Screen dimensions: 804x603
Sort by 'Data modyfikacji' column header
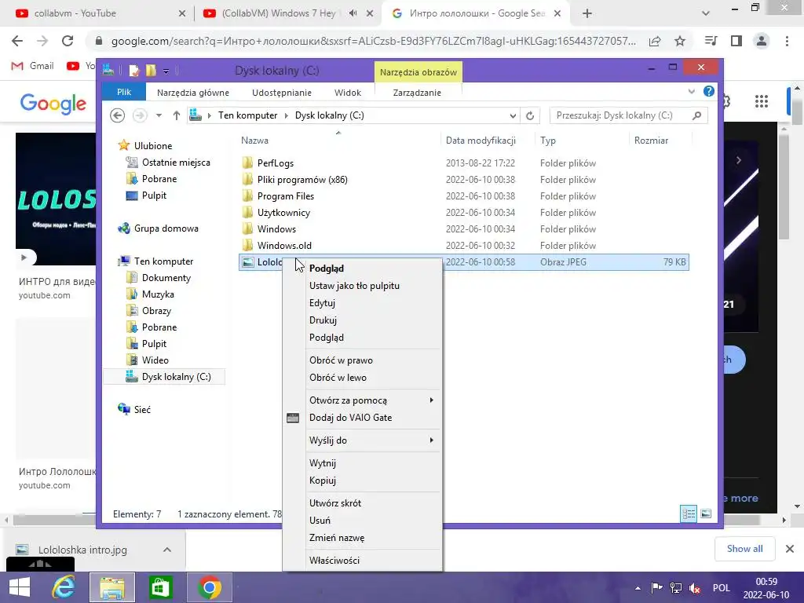point(481,141)
